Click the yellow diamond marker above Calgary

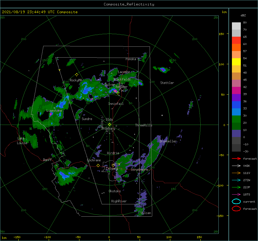coord(113,165)
